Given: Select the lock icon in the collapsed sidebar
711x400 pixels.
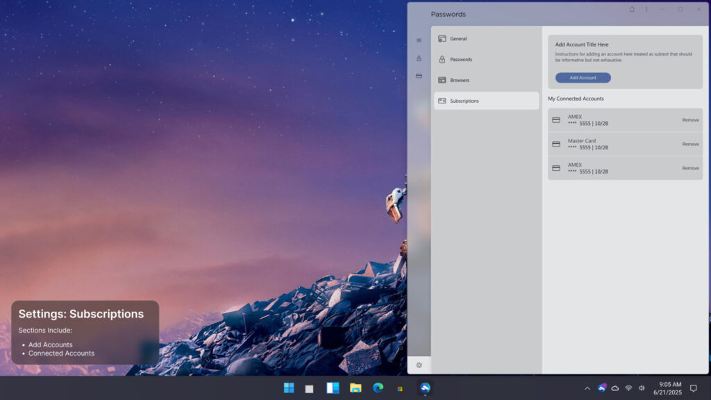Looking at the screenshot, I should click(x=419, y=58).
